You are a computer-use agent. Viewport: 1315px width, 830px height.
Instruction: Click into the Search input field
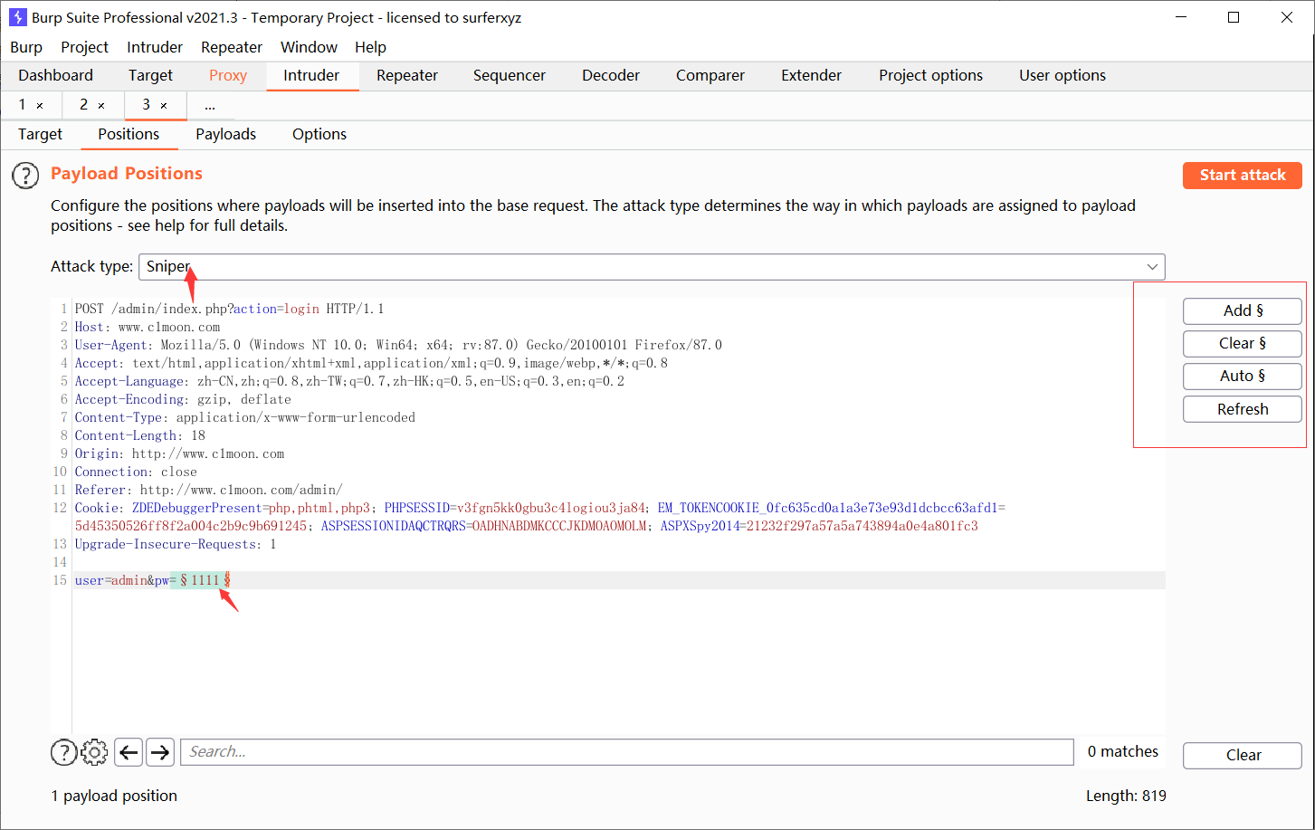click(x=627, y=752)
